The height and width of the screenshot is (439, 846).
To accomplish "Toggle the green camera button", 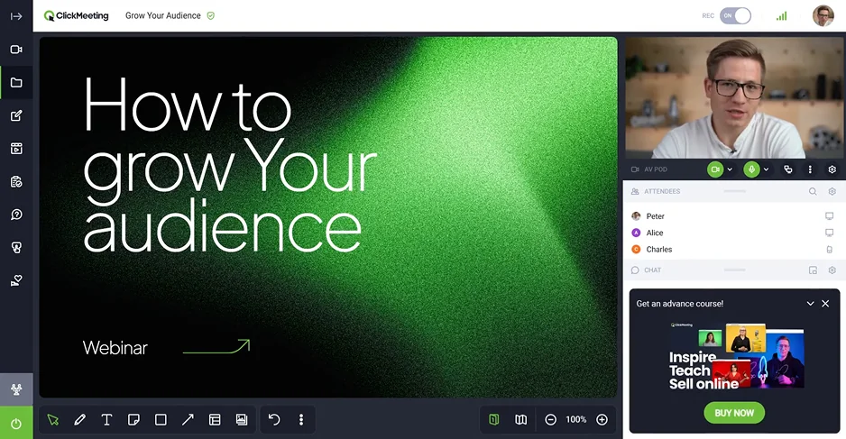I will click(715, 169).
